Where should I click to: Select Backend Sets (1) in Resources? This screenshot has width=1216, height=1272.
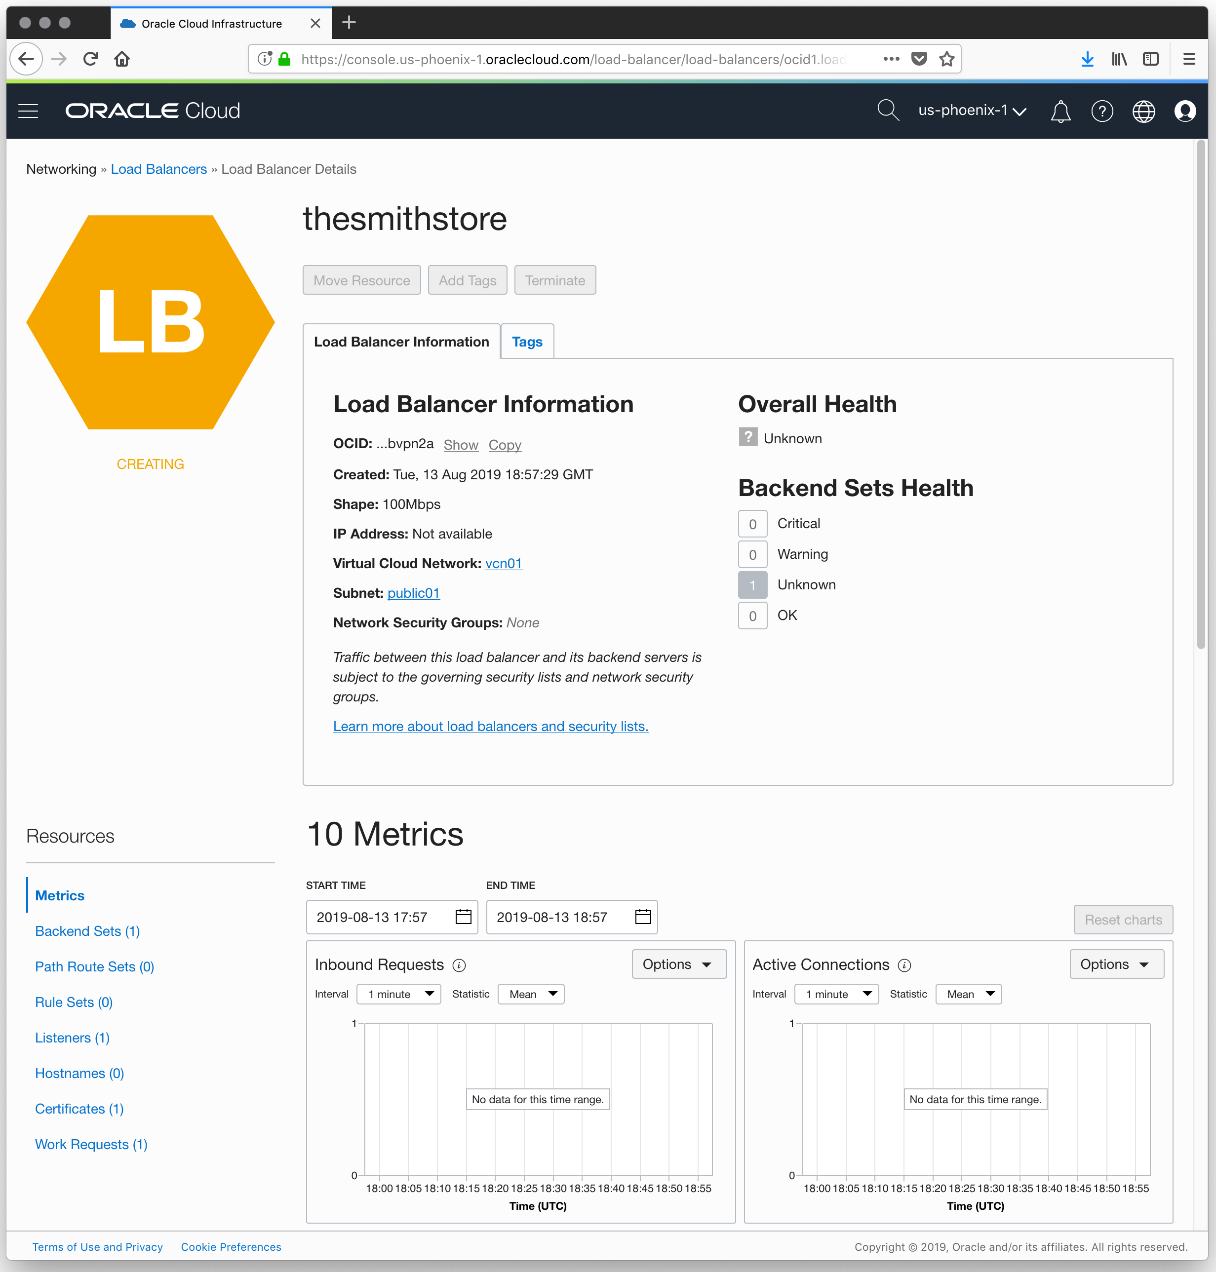87,931
